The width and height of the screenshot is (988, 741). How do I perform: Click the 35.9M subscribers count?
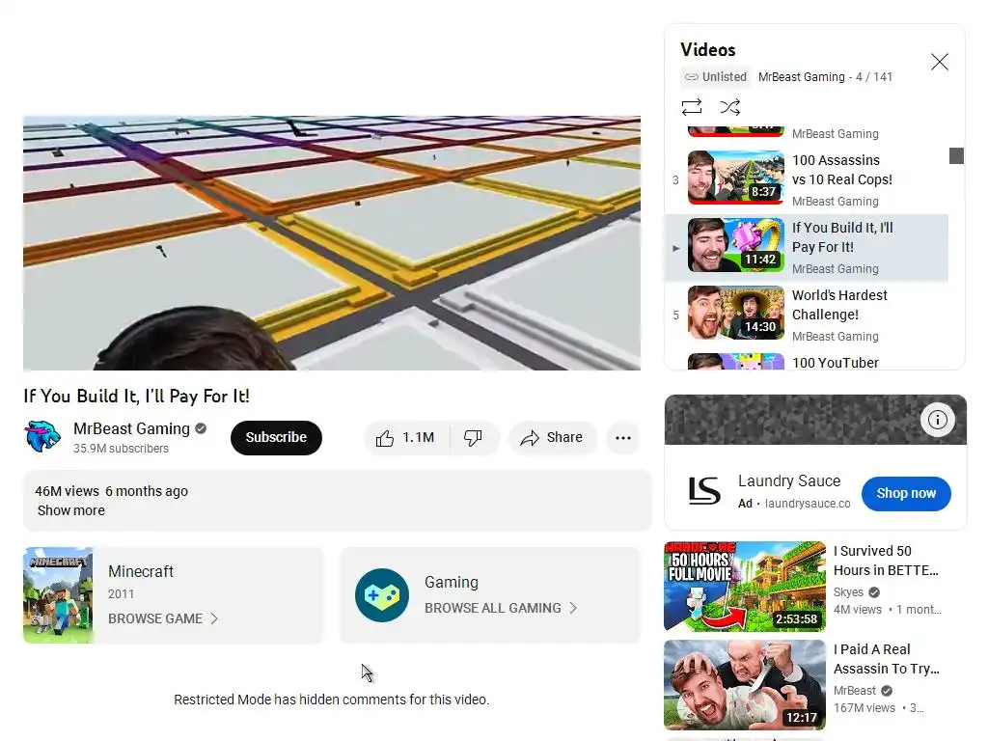point(121,449)
